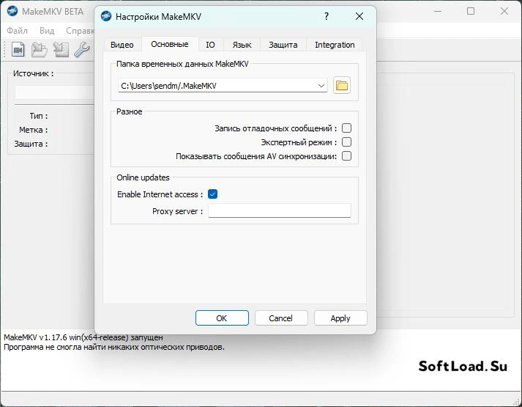Expand the temp data folder path dropdown
This screenshot has height=407, width=522.
(x=321, y=86)
